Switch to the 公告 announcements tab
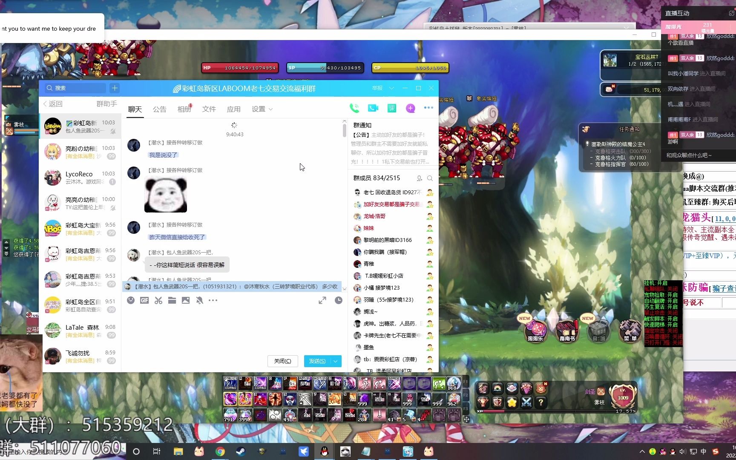This screenshot has height=460, width=736. [160, 109]
